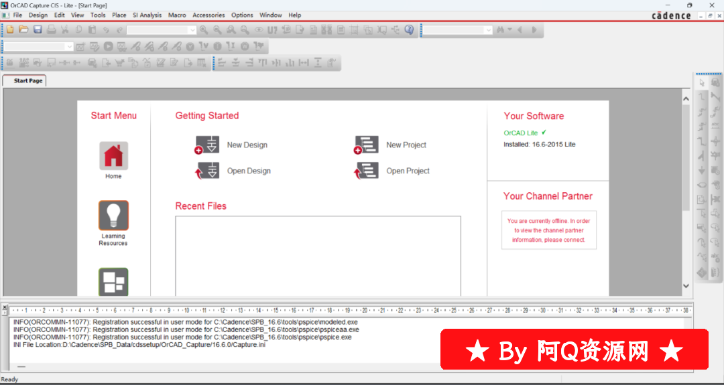Click the start page scroll down arrow

[686, 286]
